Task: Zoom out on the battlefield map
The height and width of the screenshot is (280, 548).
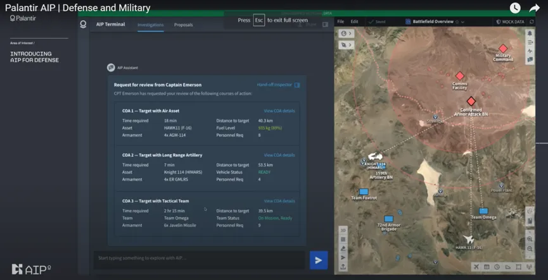Action: (530, 249)
